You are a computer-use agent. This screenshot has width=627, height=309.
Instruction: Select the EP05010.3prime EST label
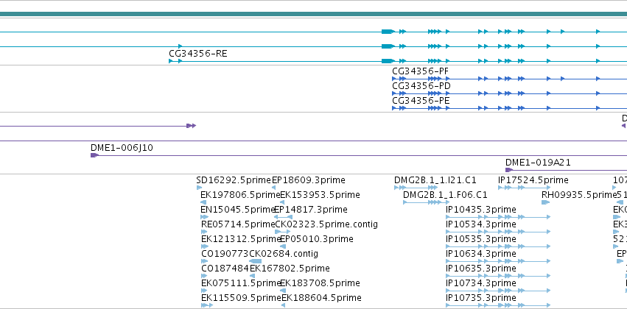(x=316, y=239)
